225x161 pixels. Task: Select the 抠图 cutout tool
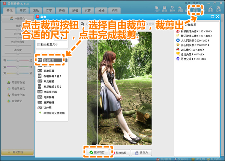point(180,8)
